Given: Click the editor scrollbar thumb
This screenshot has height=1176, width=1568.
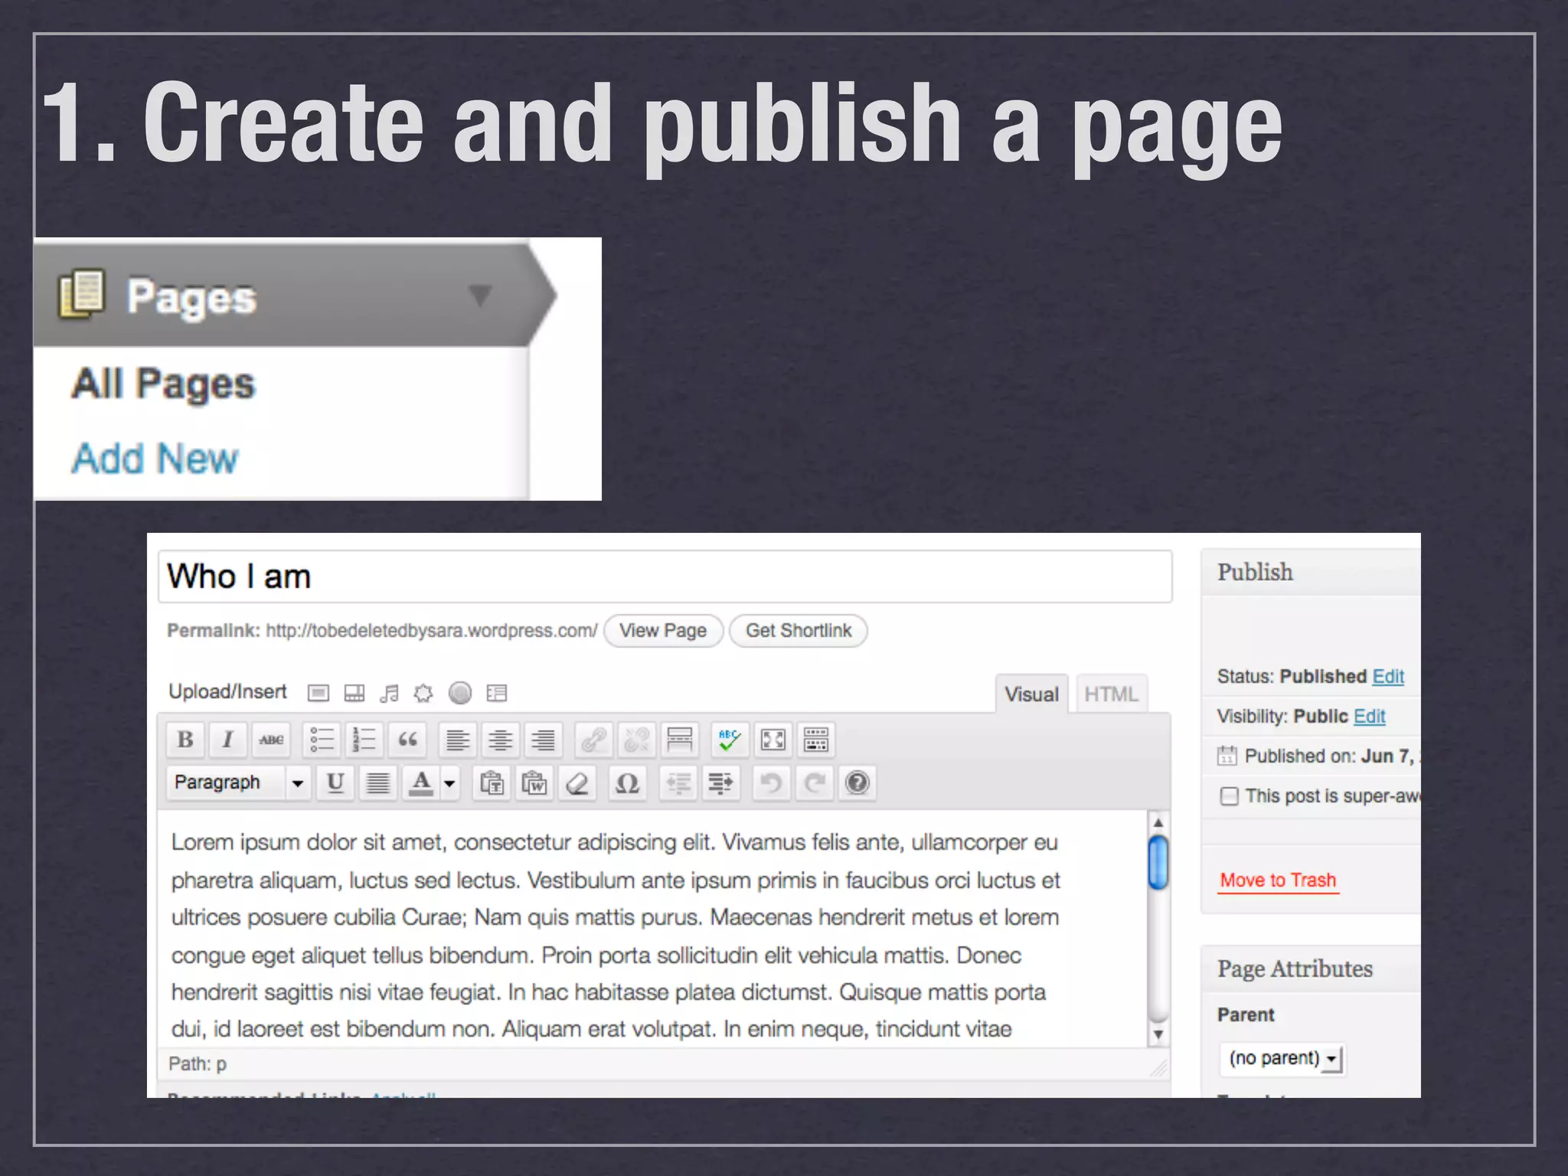Looking at the screenshot, I should (x=1158, y=863).
